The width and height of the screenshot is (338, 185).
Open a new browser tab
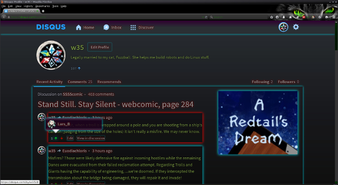click(43, 11)
